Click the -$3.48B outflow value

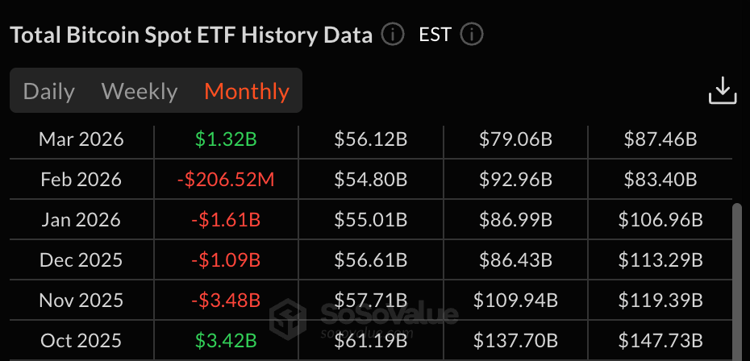[x=226, y=301]
